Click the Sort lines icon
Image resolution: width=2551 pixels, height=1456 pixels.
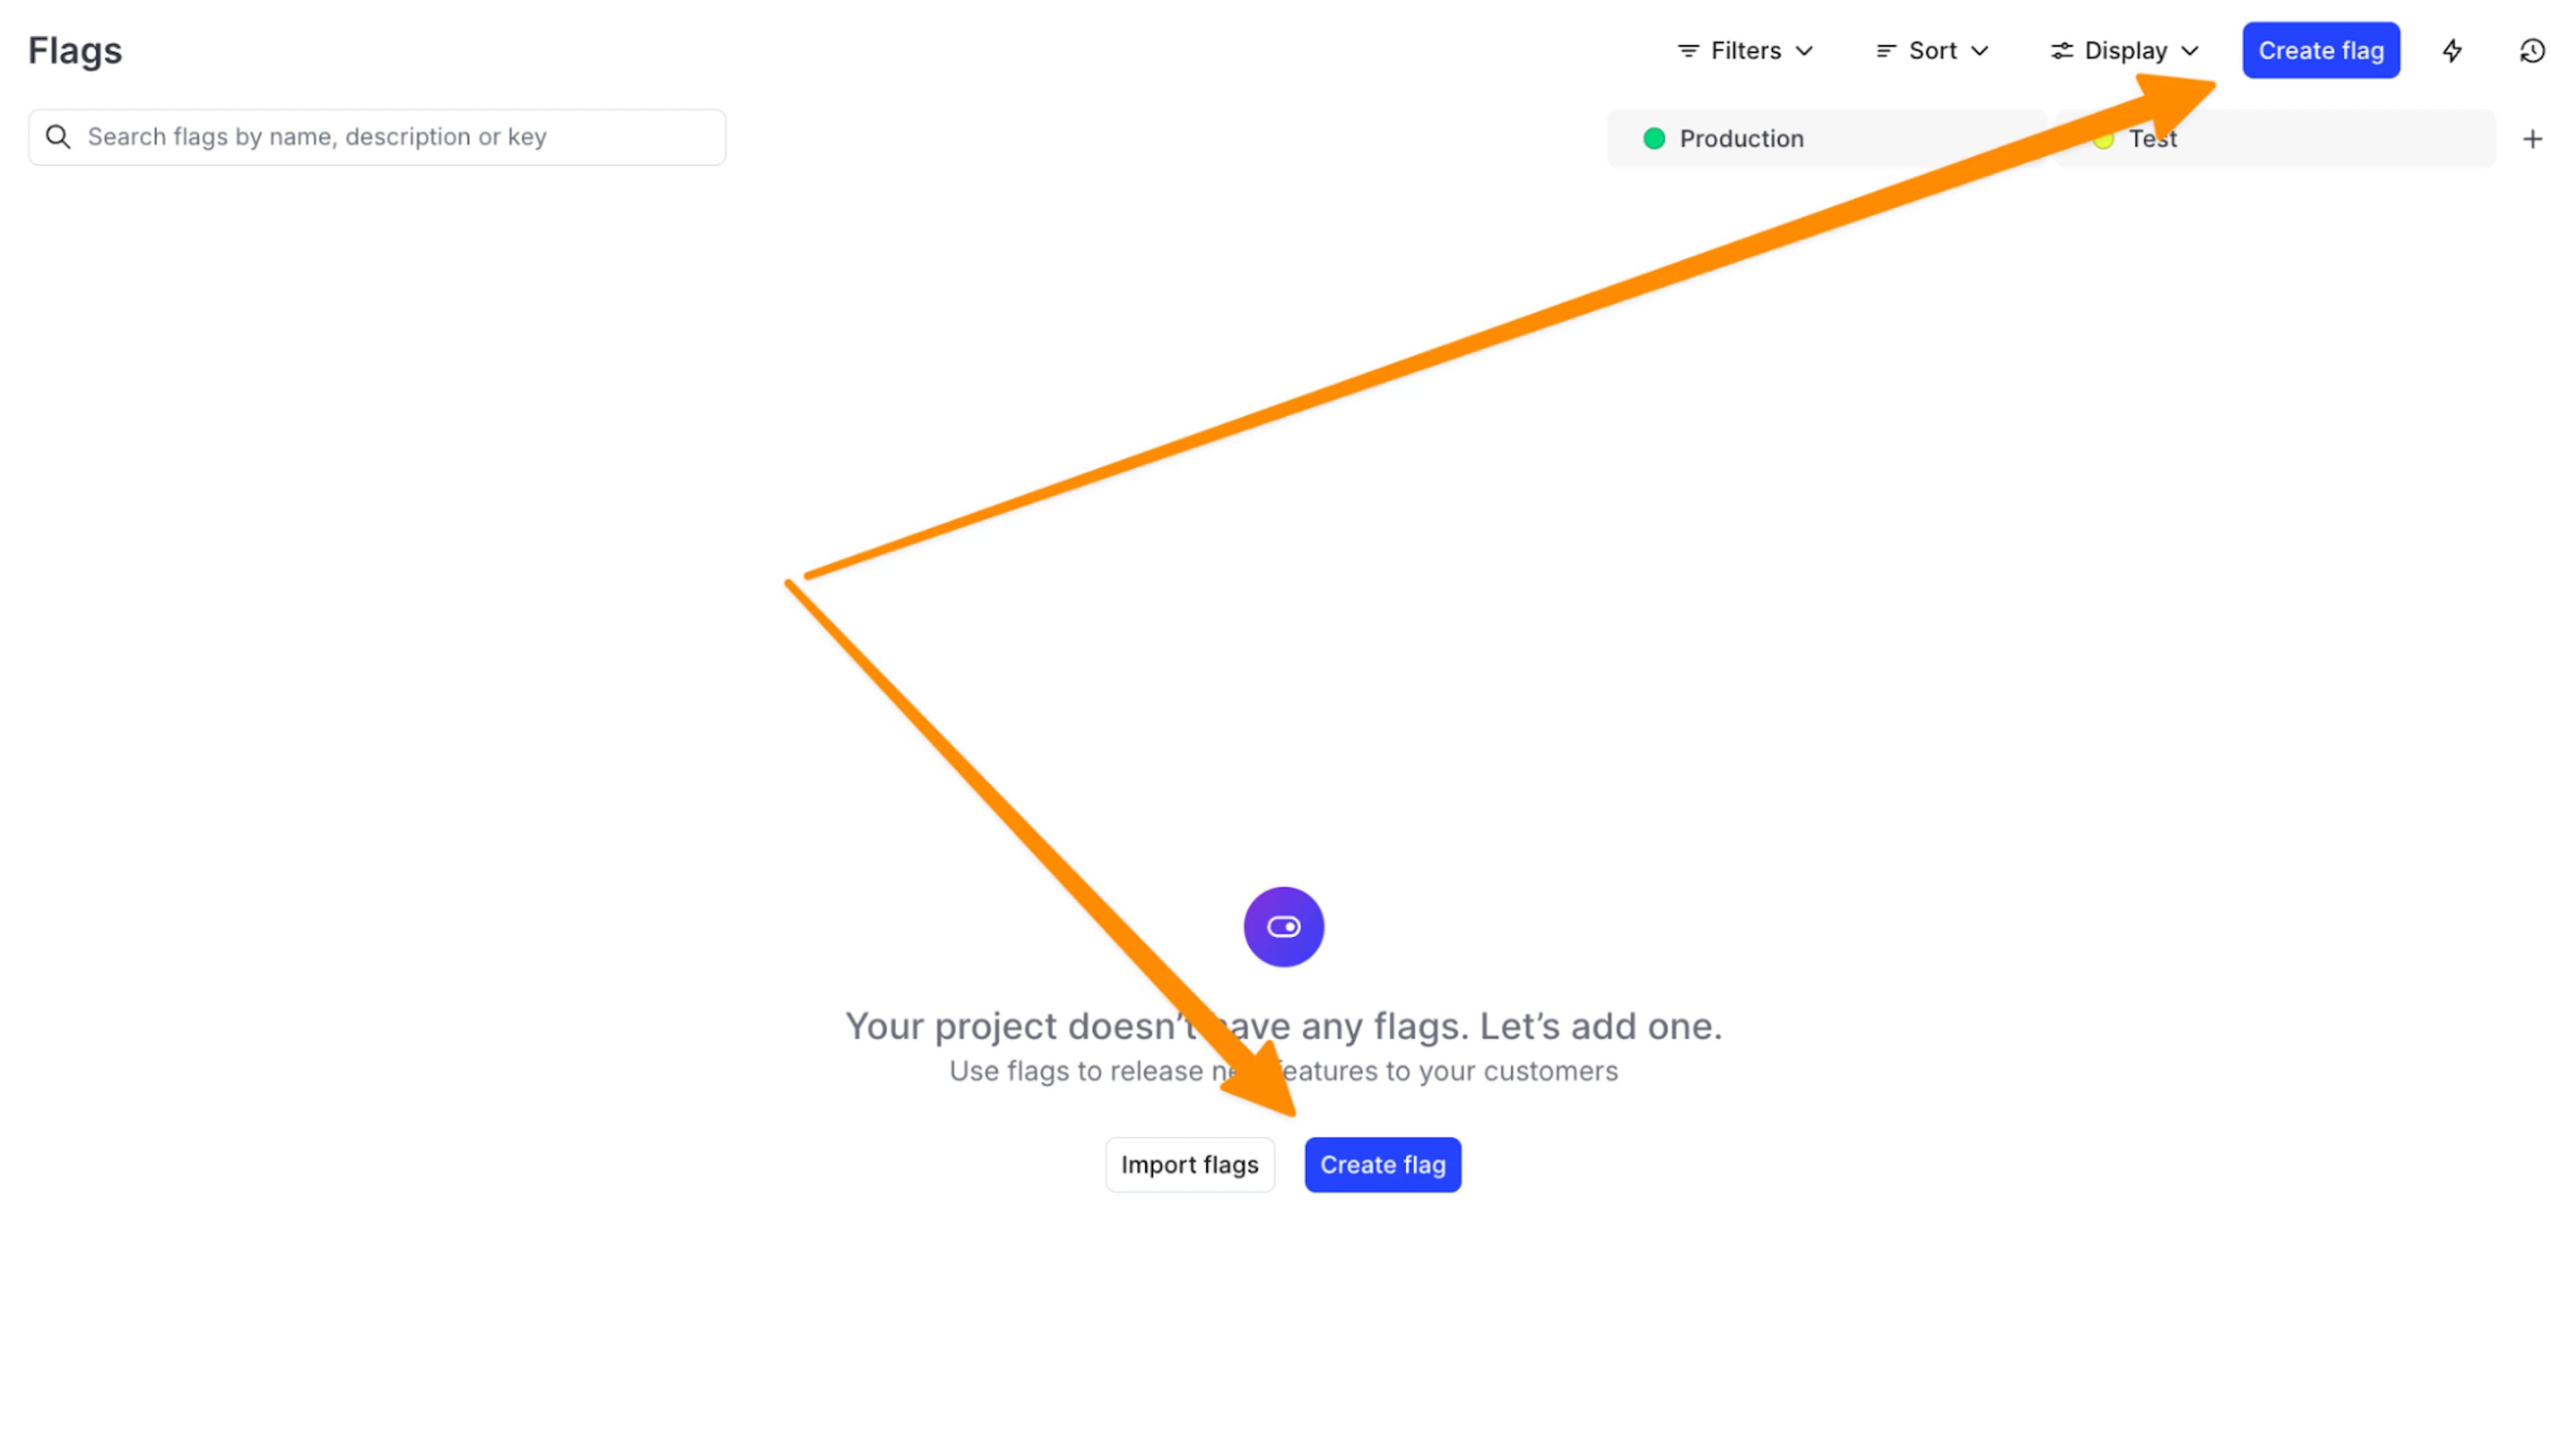pos(1885,51)
